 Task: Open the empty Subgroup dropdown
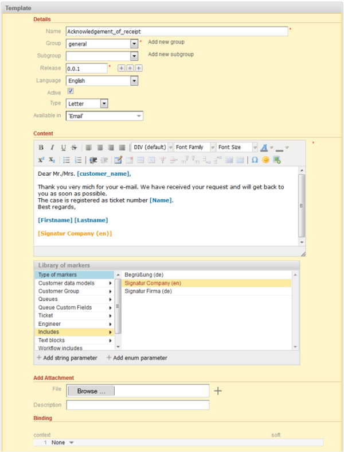(102, 56)
